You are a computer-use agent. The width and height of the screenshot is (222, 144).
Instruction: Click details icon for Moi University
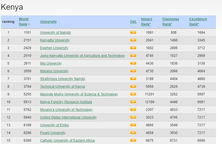coord(133,63)
